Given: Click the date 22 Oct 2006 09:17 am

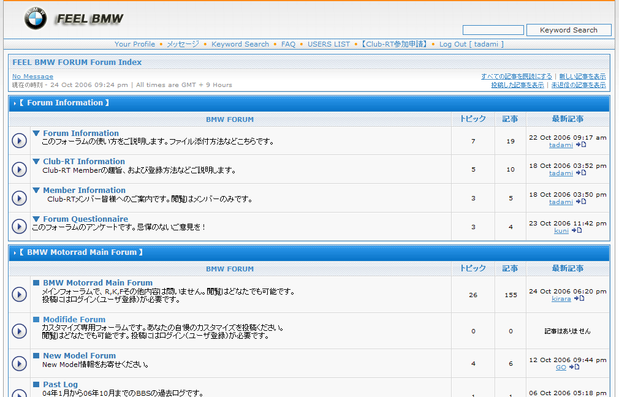Looking at the screenshot, I should coord(568,137).
